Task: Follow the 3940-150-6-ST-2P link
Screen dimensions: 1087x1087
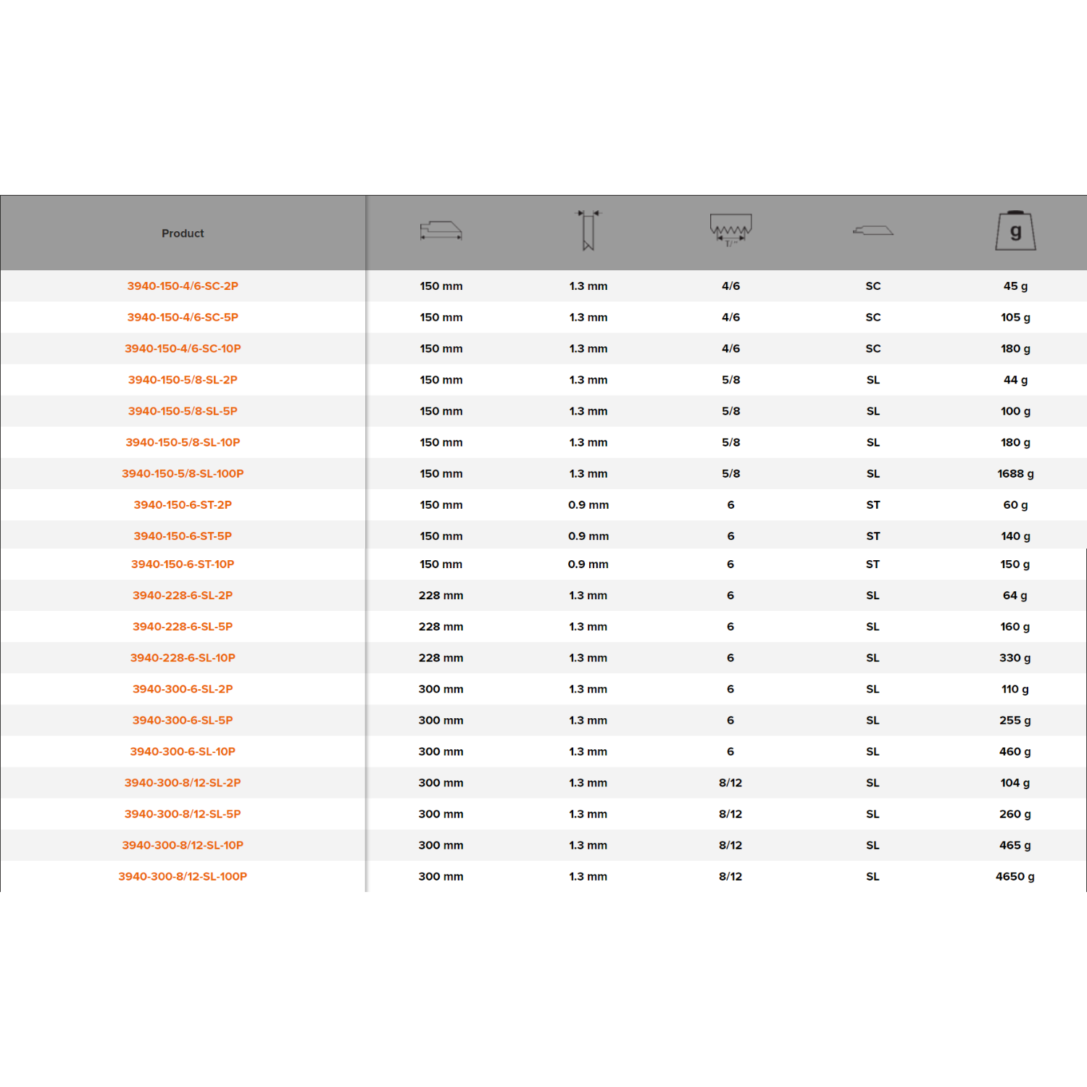Action: [183, 505]
